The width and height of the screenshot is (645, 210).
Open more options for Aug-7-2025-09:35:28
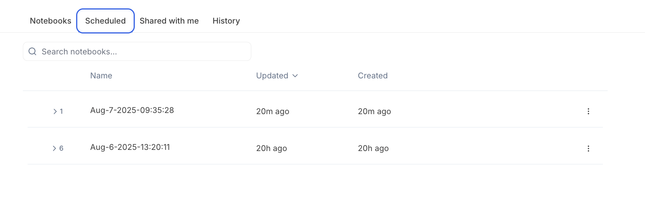[588, 111]
